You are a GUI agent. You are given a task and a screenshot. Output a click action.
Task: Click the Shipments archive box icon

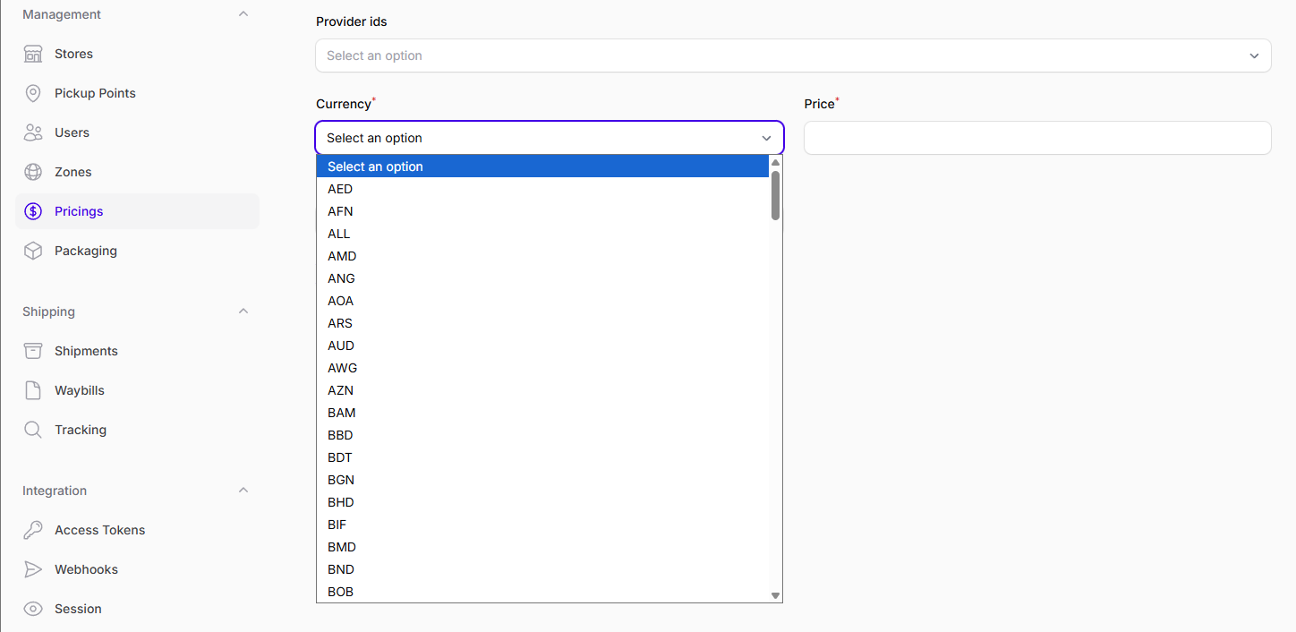click(x=33, y=351)
